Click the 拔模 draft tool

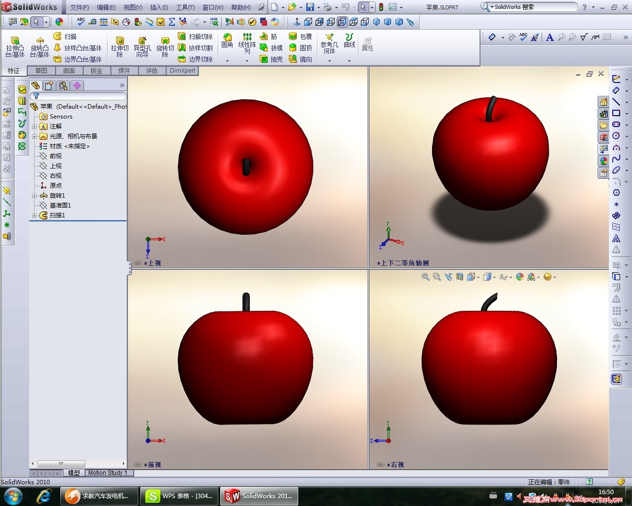[x=271, y=48]
